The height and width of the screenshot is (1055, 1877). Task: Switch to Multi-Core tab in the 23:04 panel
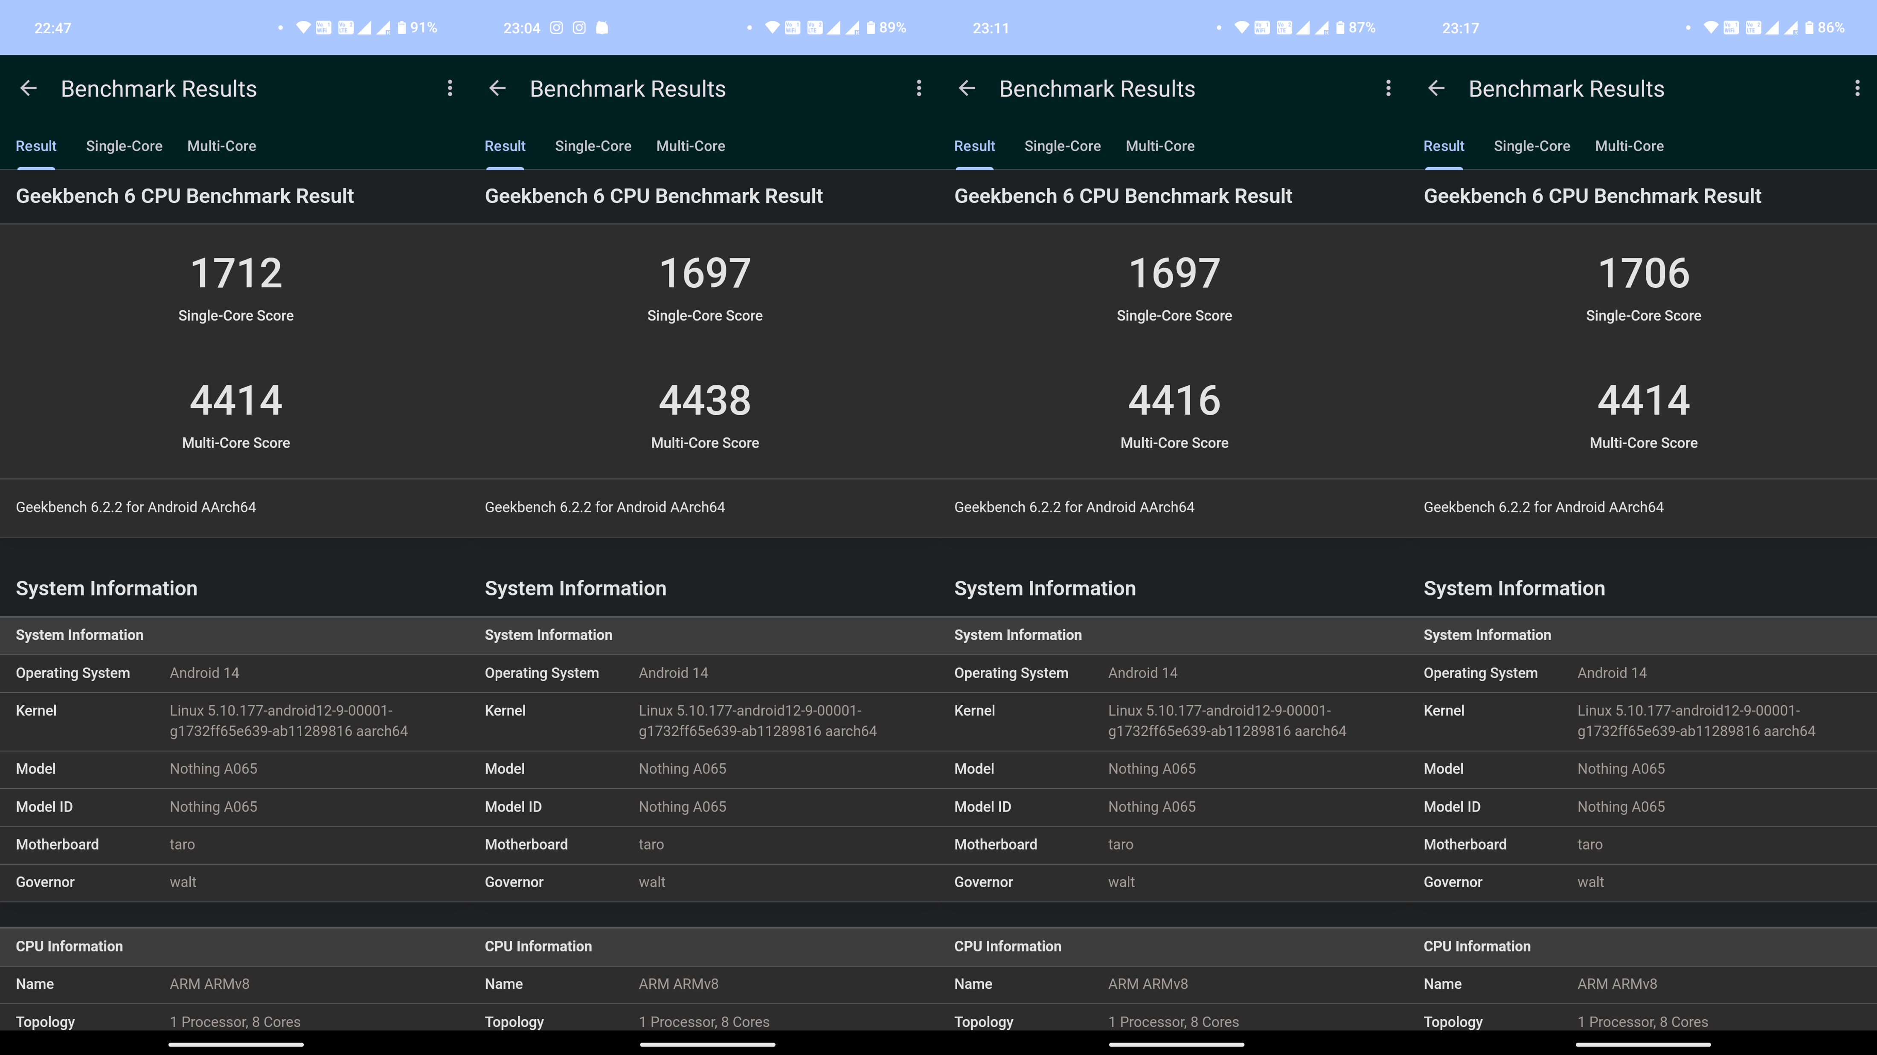[x=690, y=146]
